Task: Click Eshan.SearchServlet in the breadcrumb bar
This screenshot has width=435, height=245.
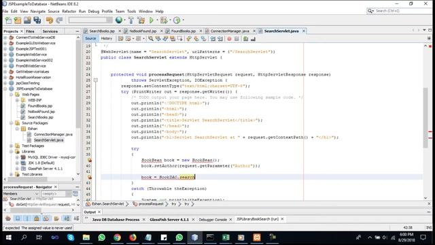Action: 108,204
